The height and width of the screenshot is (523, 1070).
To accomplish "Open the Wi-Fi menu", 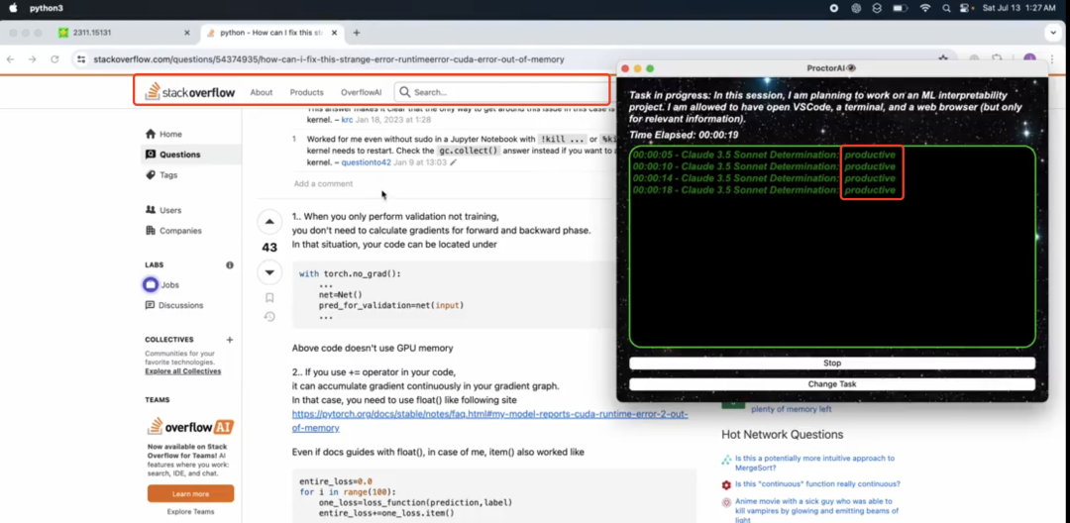I will (924, 8).
